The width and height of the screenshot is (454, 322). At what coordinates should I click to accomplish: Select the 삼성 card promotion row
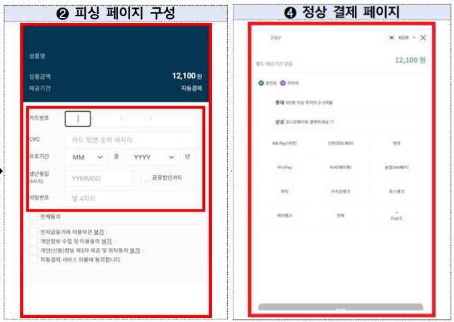(x=340, y=122)
